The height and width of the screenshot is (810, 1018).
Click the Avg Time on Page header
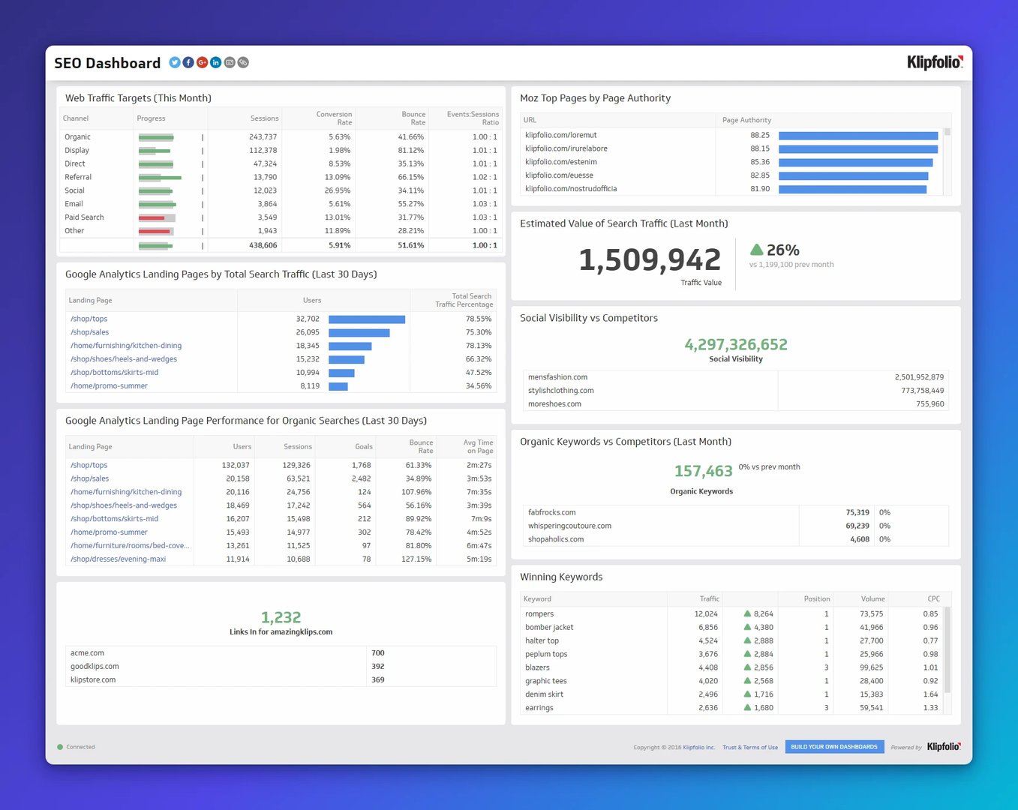pos(479,447)
